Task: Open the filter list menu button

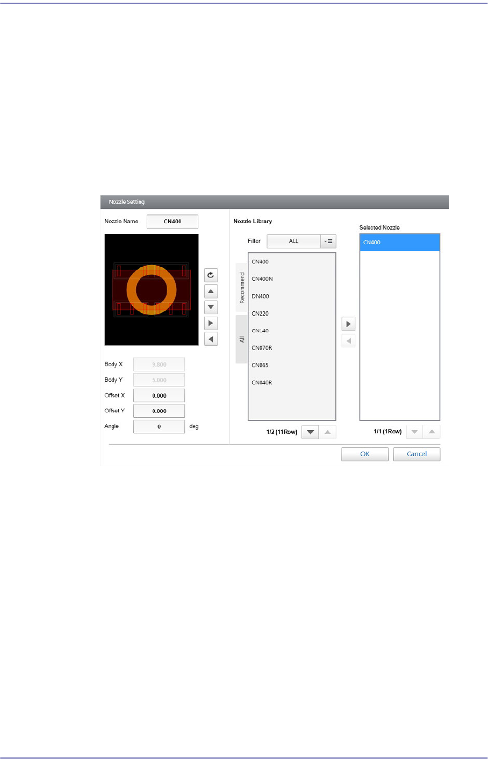Action: (328, 241)
